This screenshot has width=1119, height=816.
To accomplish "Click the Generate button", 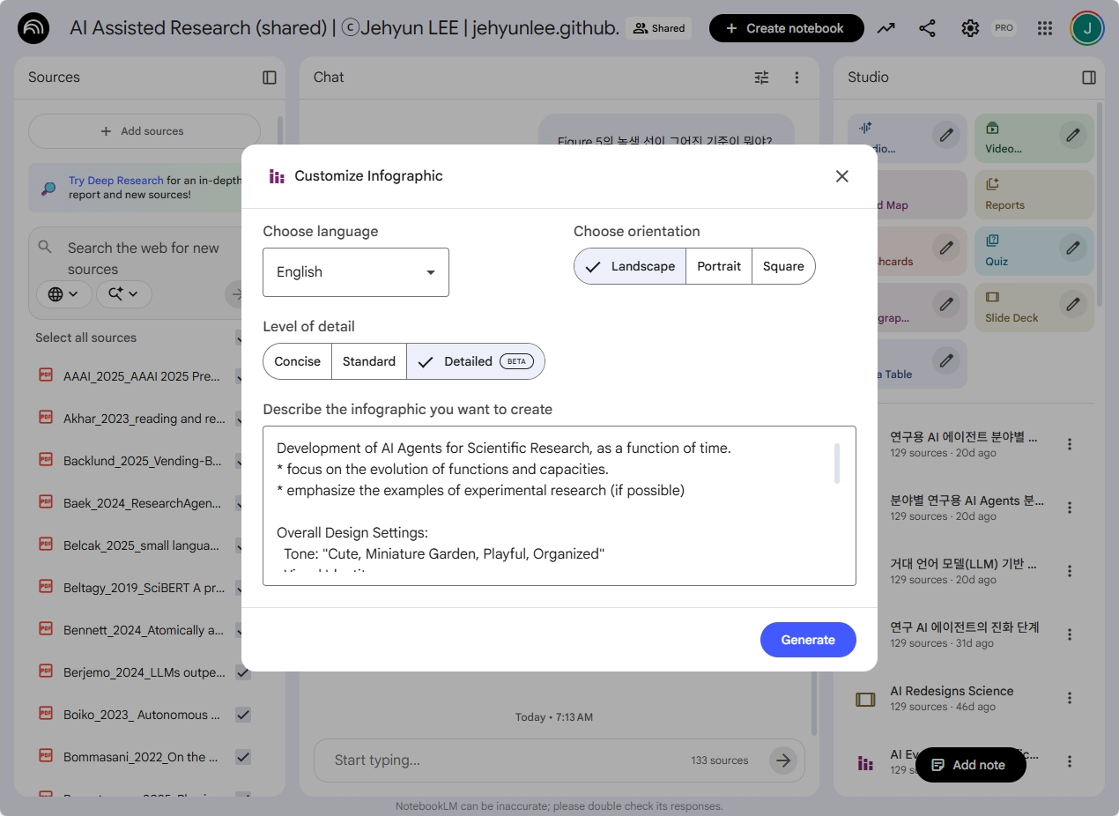I will pos(808,640).
